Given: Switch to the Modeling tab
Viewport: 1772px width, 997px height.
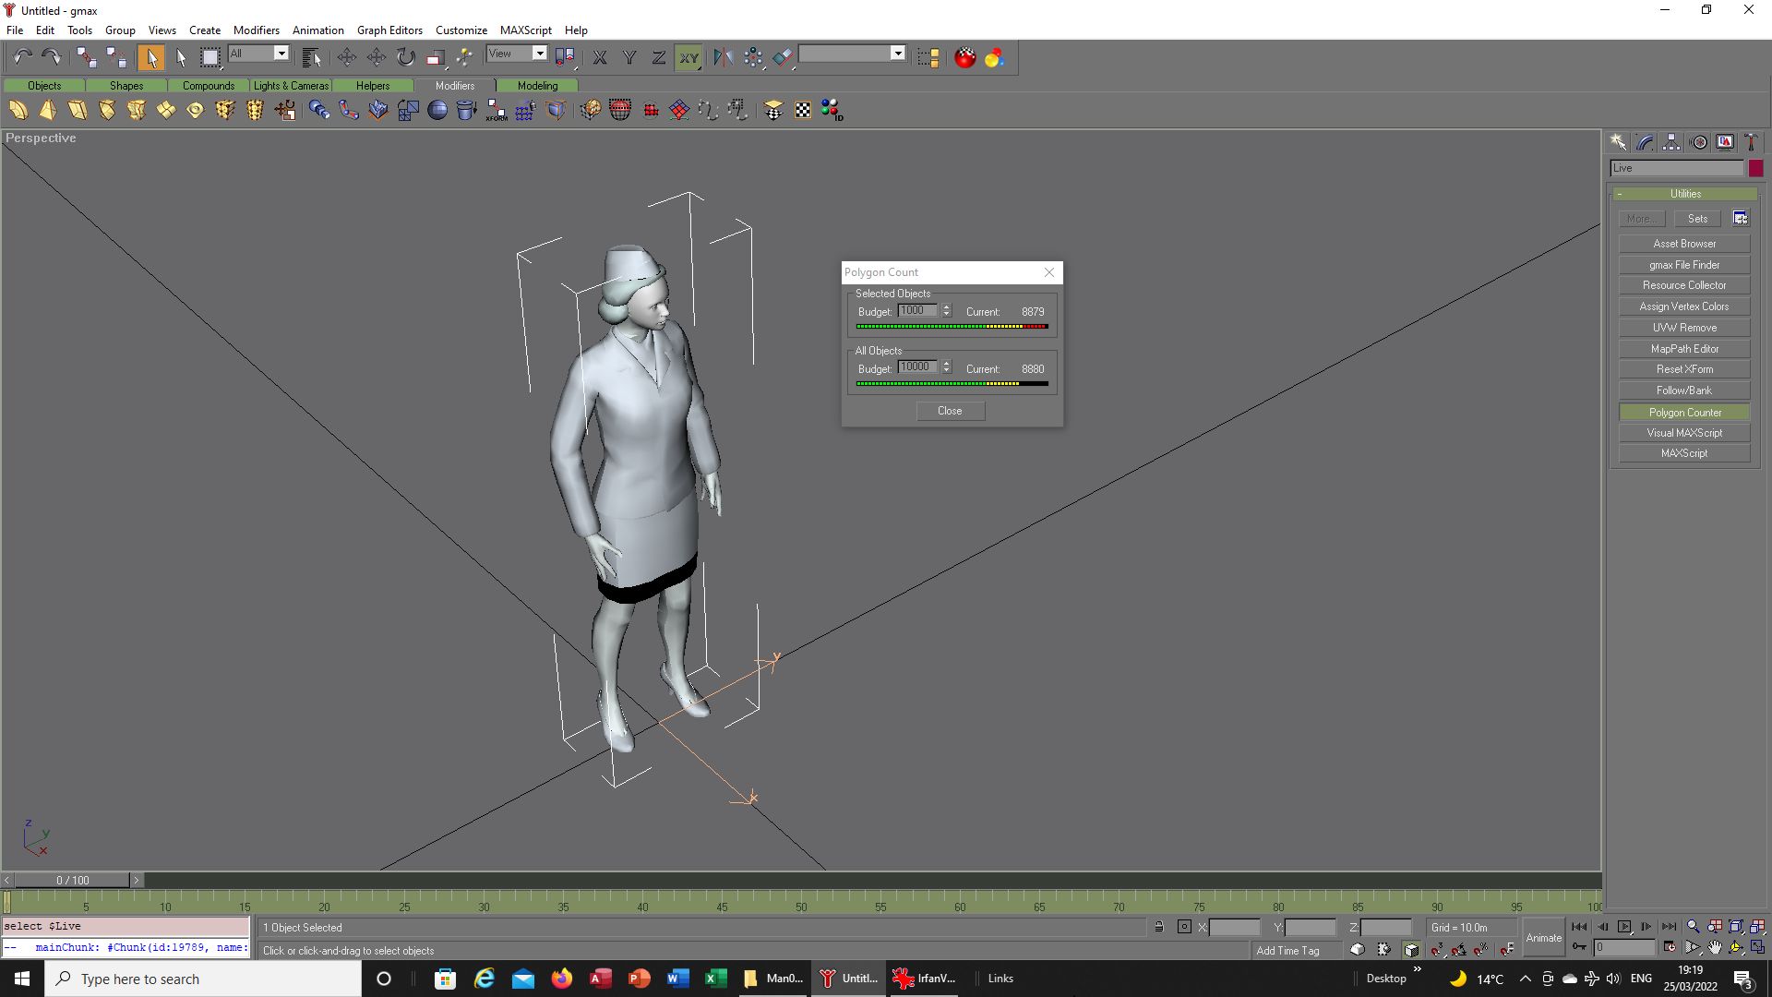Looking at the screenshot, I should (x=537, y=86).
